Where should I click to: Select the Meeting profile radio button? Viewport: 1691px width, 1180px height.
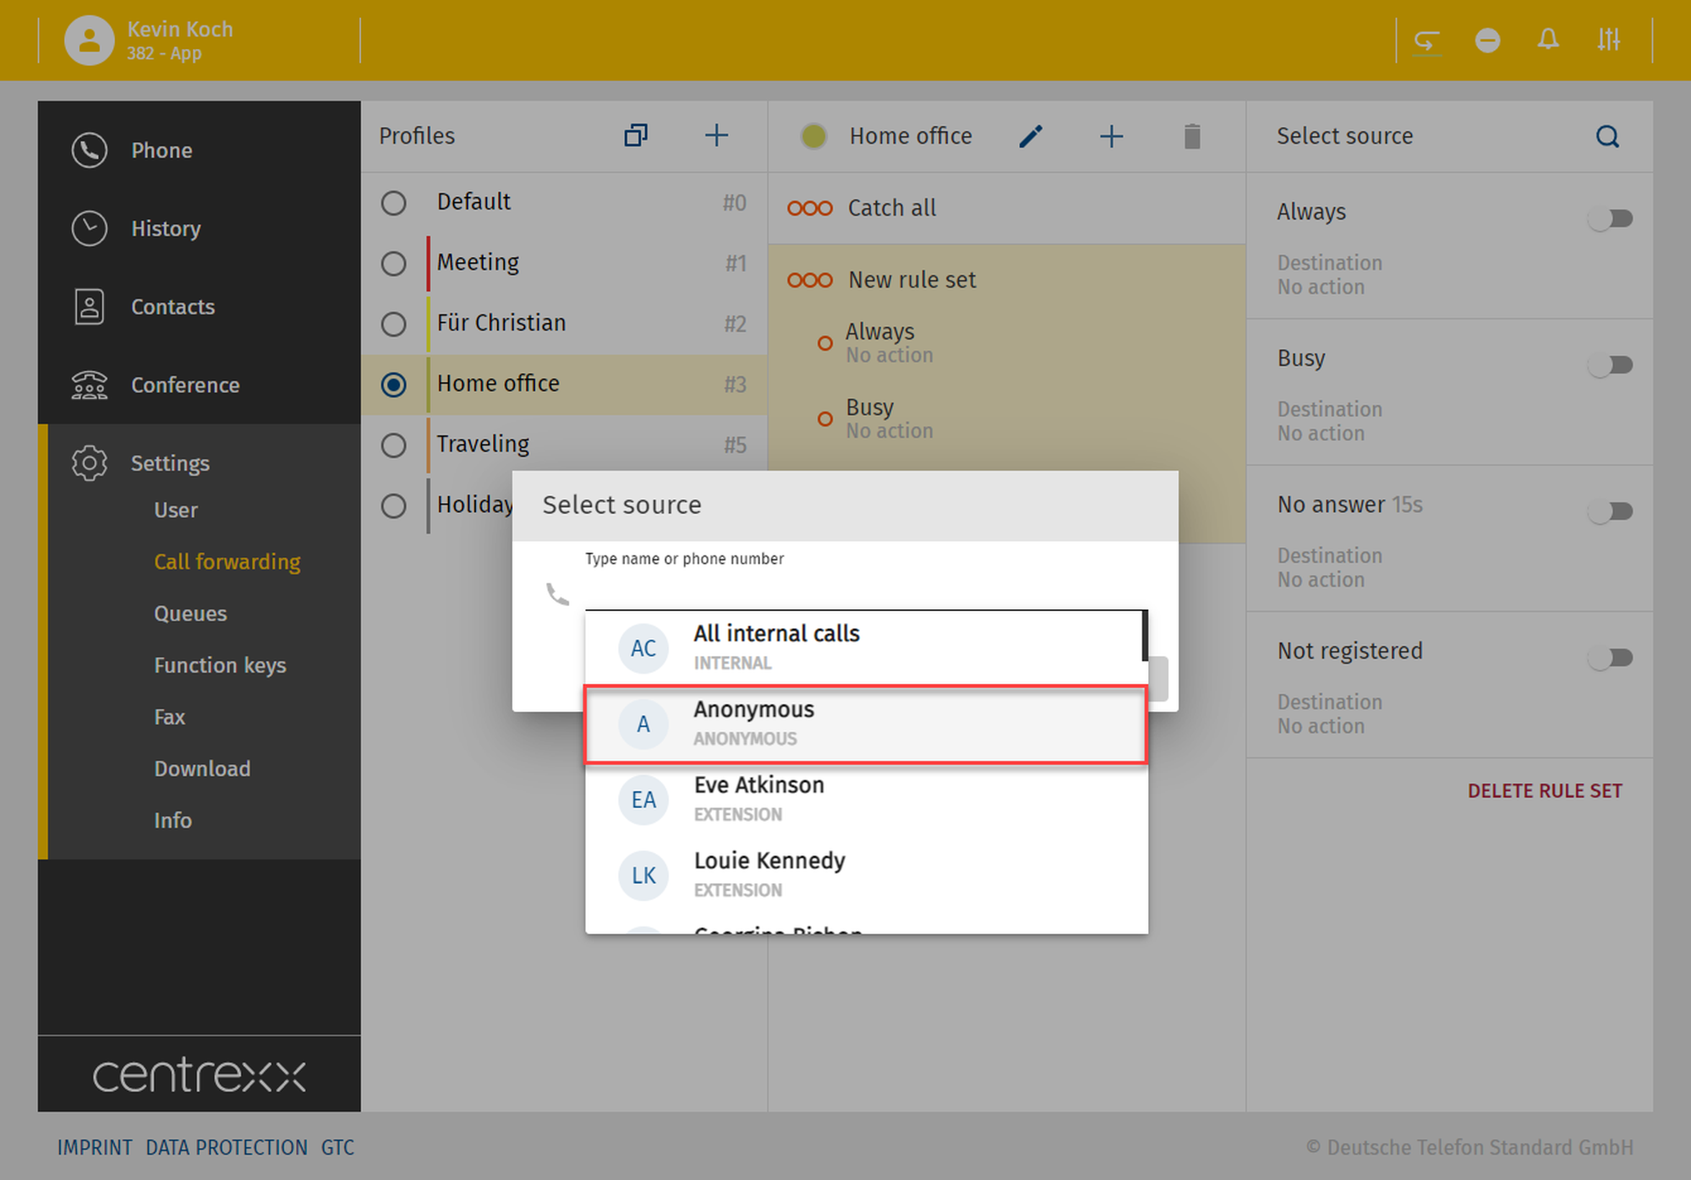[393, 264]
